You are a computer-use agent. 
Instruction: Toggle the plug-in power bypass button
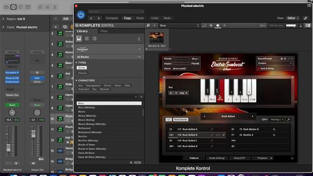pos(81,15)
